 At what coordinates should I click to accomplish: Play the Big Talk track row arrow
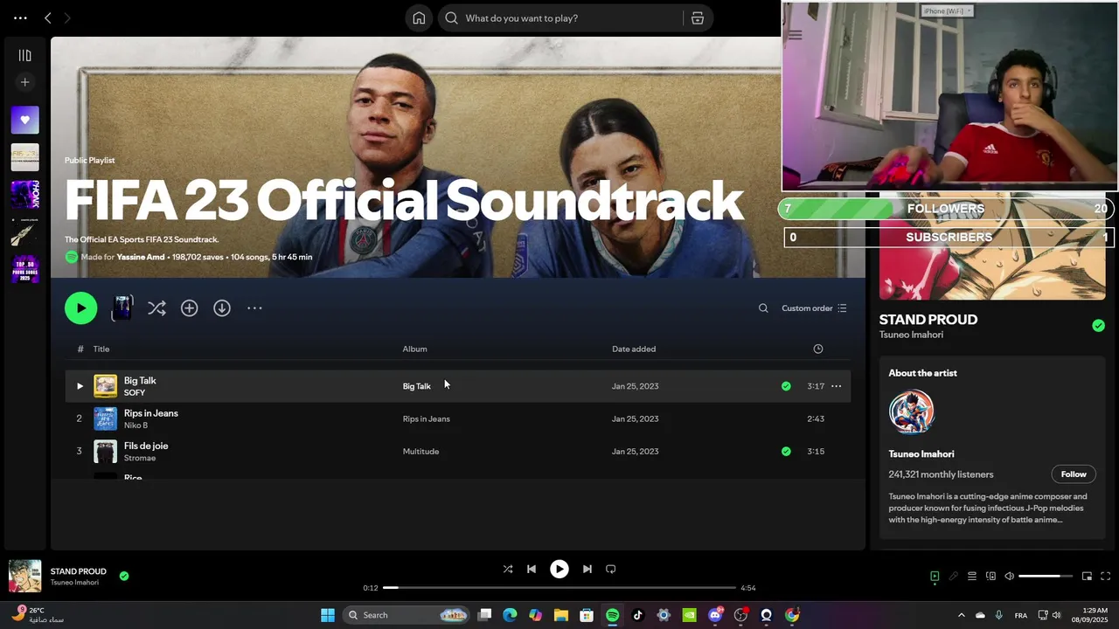pyautogui.click(x=80, y=386)
